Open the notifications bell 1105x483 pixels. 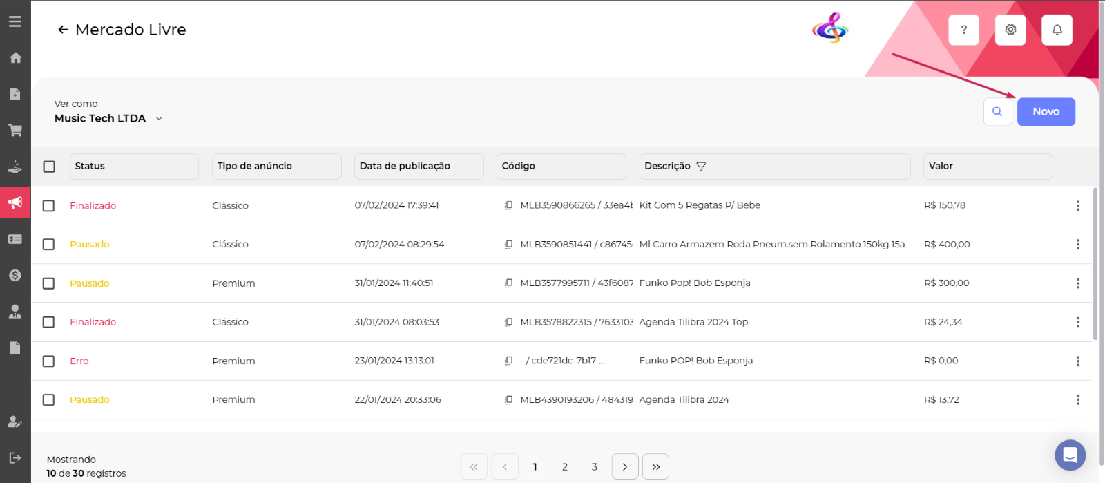tap(1057, 30)
